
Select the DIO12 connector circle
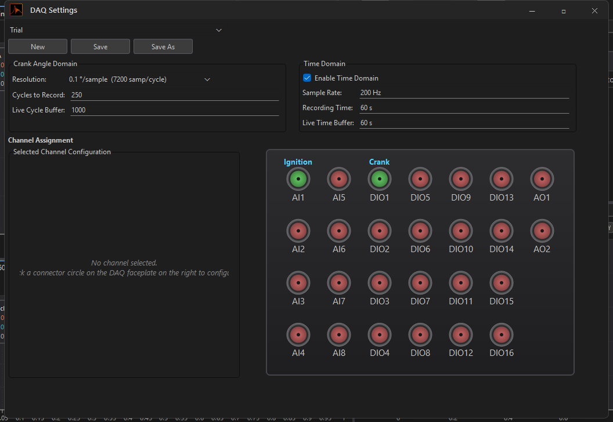pyautogui.click(x=461, y=334)
